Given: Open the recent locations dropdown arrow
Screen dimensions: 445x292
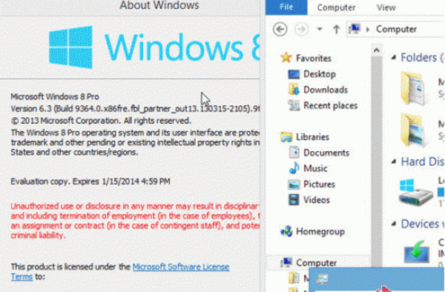Looking at the screenshot, I should point(320,29).
